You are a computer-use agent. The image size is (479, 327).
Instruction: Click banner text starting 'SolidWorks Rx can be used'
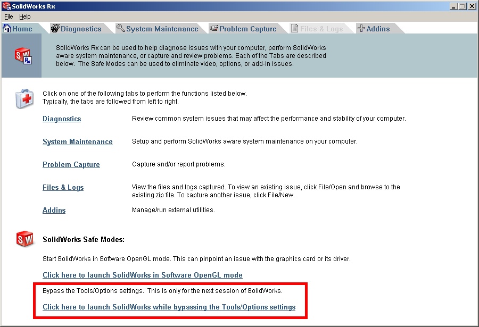[191, 56]
